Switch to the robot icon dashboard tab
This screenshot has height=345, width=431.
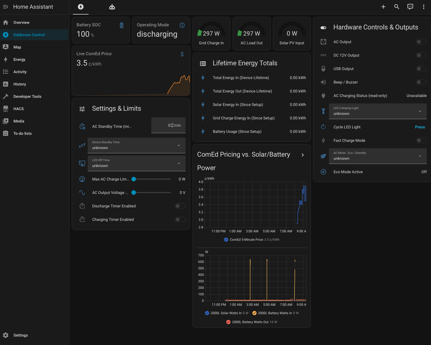click(x=112, y=7)
